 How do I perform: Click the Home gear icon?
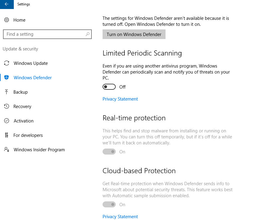click(7, 20)
